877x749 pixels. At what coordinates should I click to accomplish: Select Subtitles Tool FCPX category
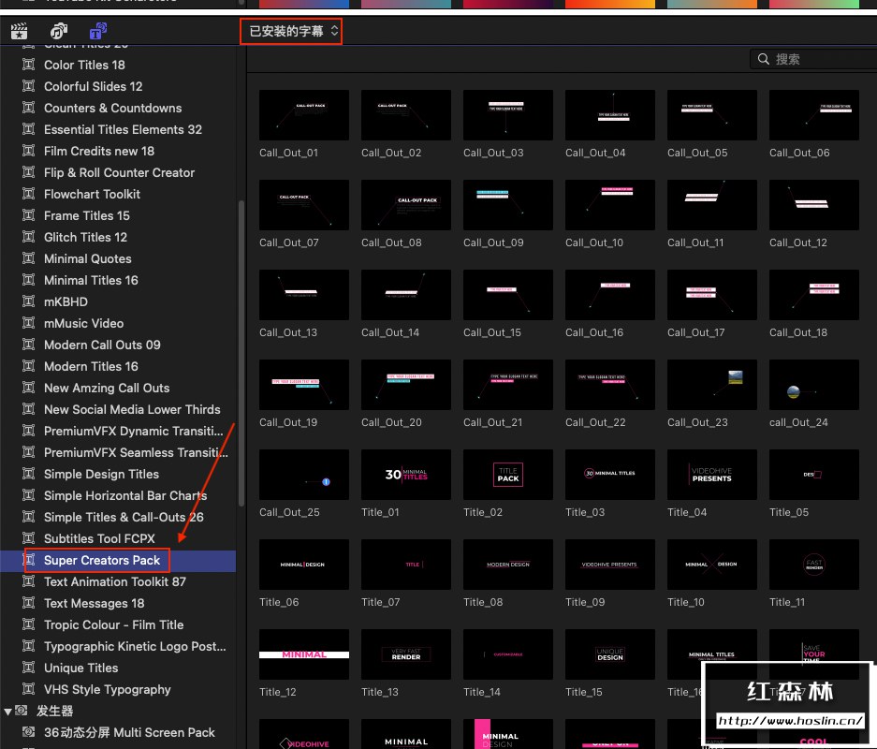coord(99,538)
